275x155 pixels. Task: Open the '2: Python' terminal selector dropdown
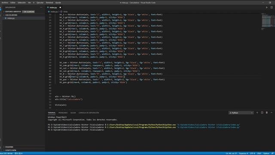click(241, 113)
